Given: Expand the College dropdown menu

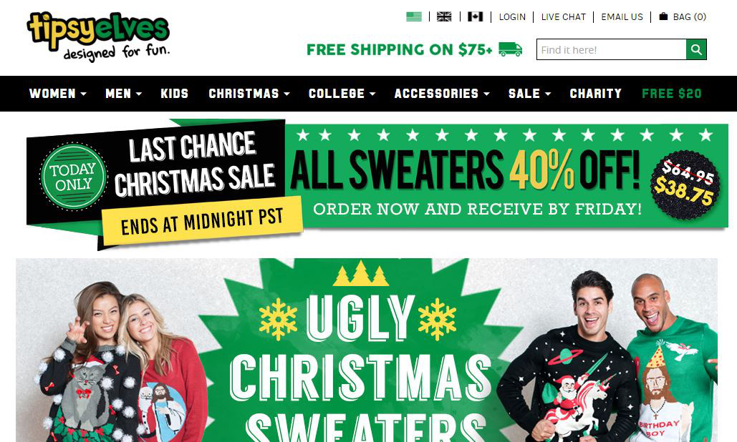Looking at the screenshot, I should [342, 94].
